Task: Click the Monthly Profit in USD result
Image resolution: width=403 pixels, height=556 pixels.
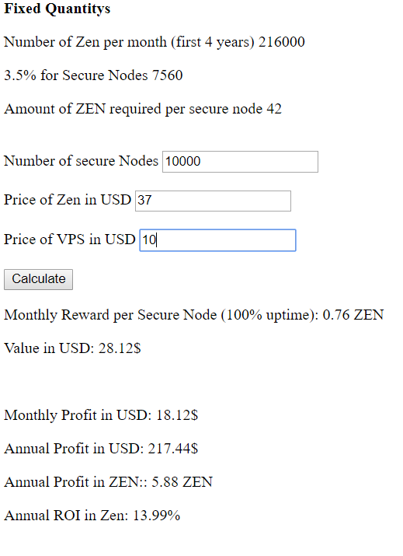Action: click(101, 415)
